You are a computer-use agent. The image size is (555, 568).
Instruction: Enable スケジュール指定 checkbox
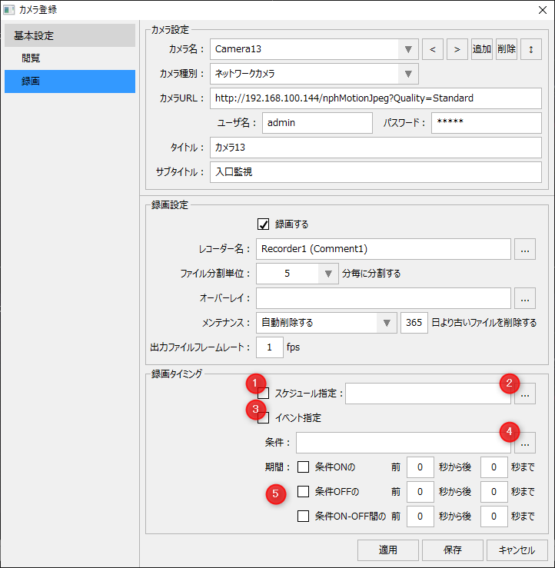tap(264, 394)
